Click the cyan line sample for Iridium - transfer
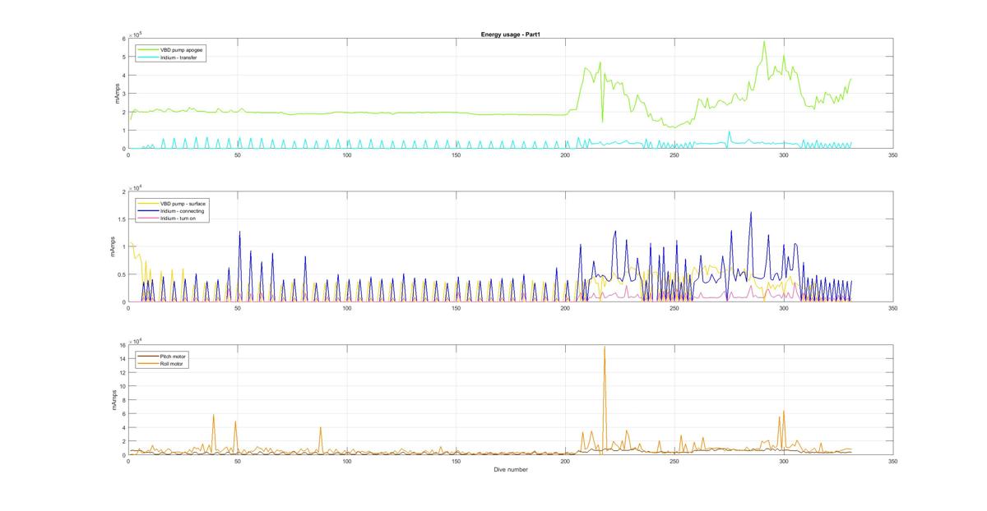 (148, 58)
